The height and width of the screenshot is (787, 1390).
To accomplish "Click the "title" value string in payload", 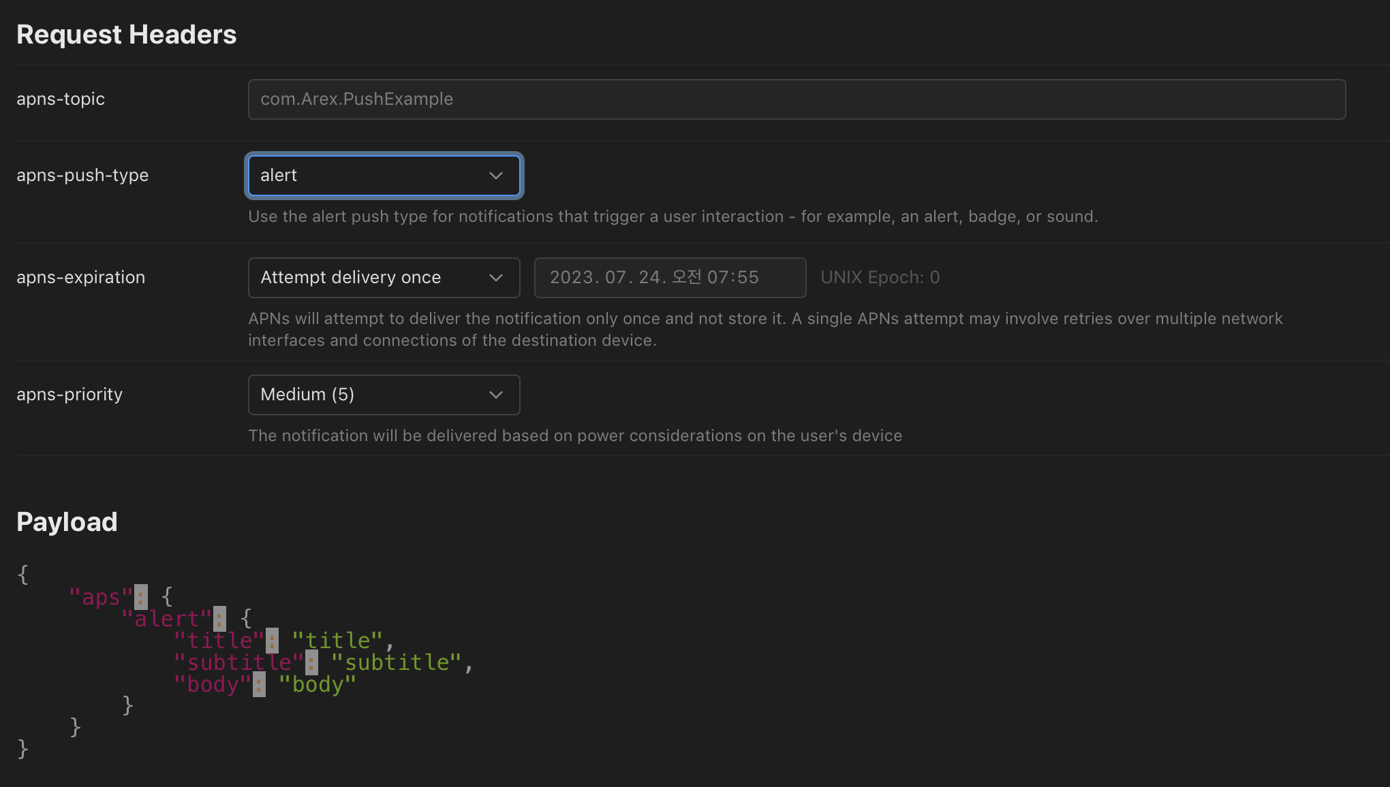I will tap(337, 641).
